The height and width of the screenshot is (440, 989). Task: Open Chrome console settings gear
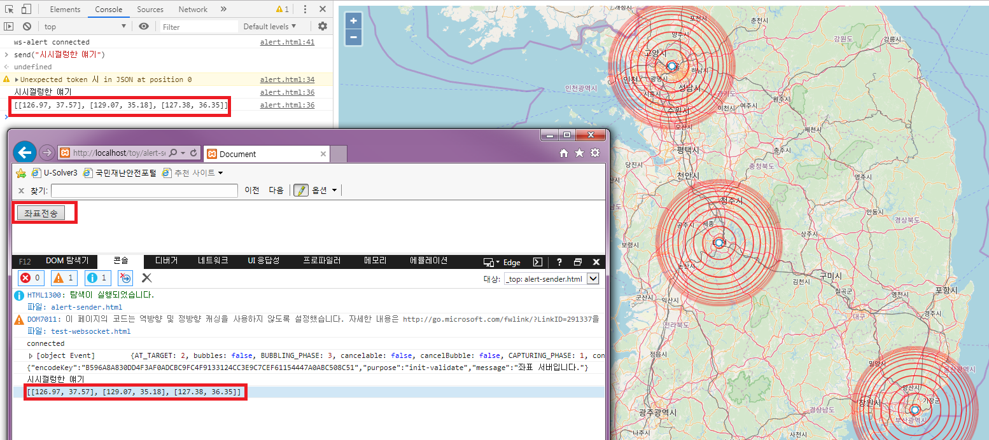coord(323,26)
